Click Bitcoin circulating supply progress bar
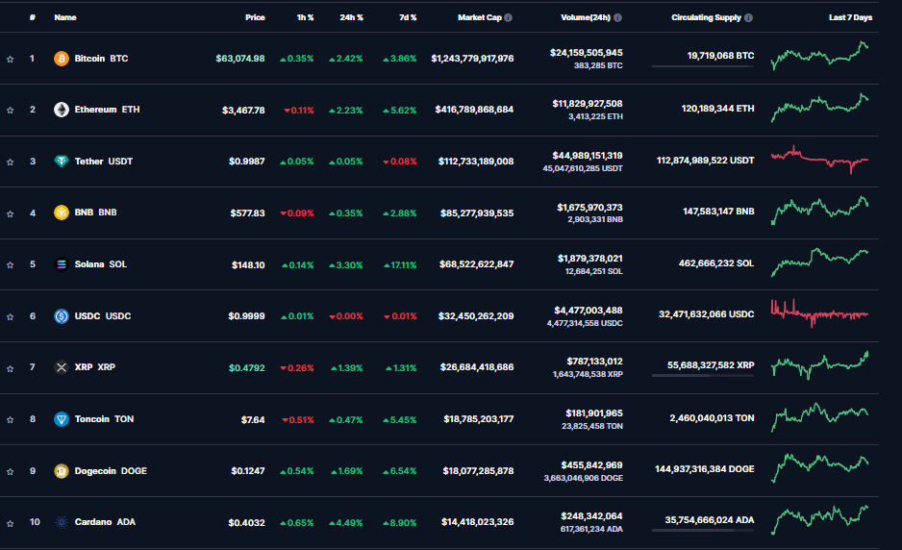 tap(702, 66)
